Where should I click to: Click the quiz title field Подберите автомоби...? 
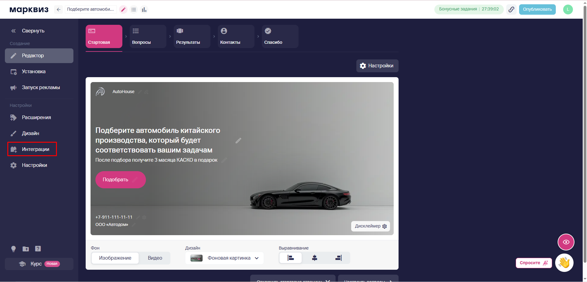[91, 9]
